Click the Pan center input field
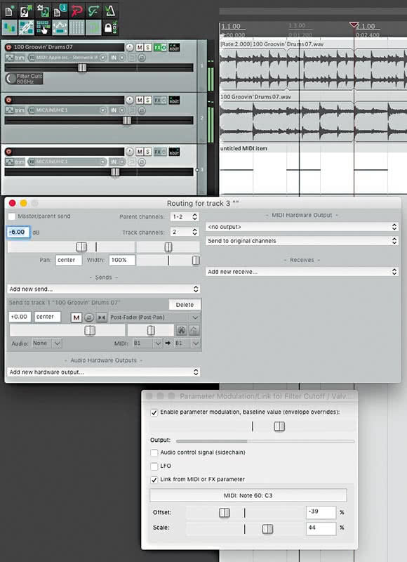Viewport: 407px width, 562px height. [69, 260]
